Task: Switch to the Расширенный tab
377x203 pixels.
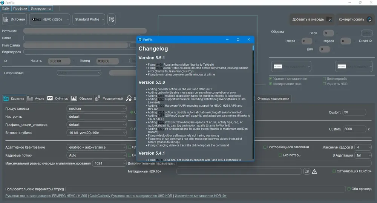Action: point(109,98)
